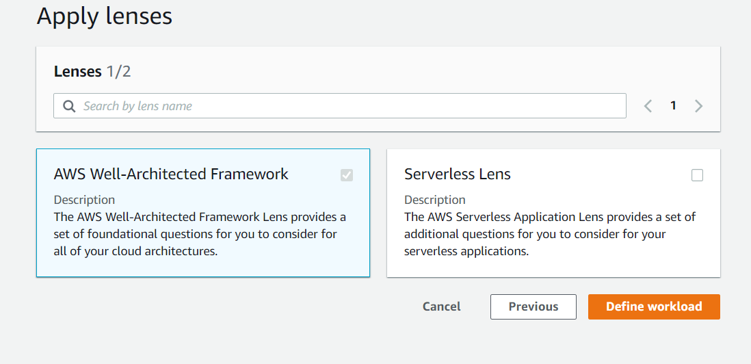
Task: Click the Description label in Serverless Lens card
Action: (x=435, y=200)
